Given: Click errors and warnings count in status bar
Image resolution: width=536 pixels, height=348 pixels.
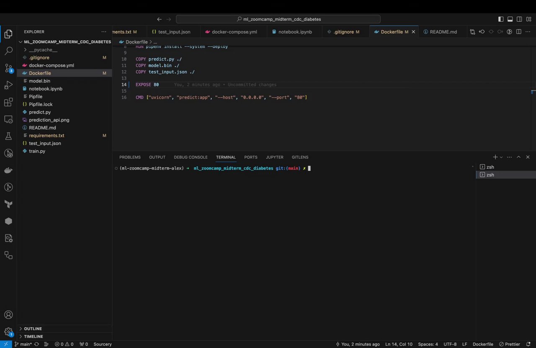Looking at the screenshot, I should [64, 344].
